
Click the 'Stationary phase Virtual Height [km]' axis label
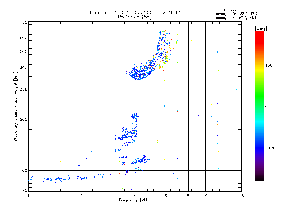coord(16,107)
